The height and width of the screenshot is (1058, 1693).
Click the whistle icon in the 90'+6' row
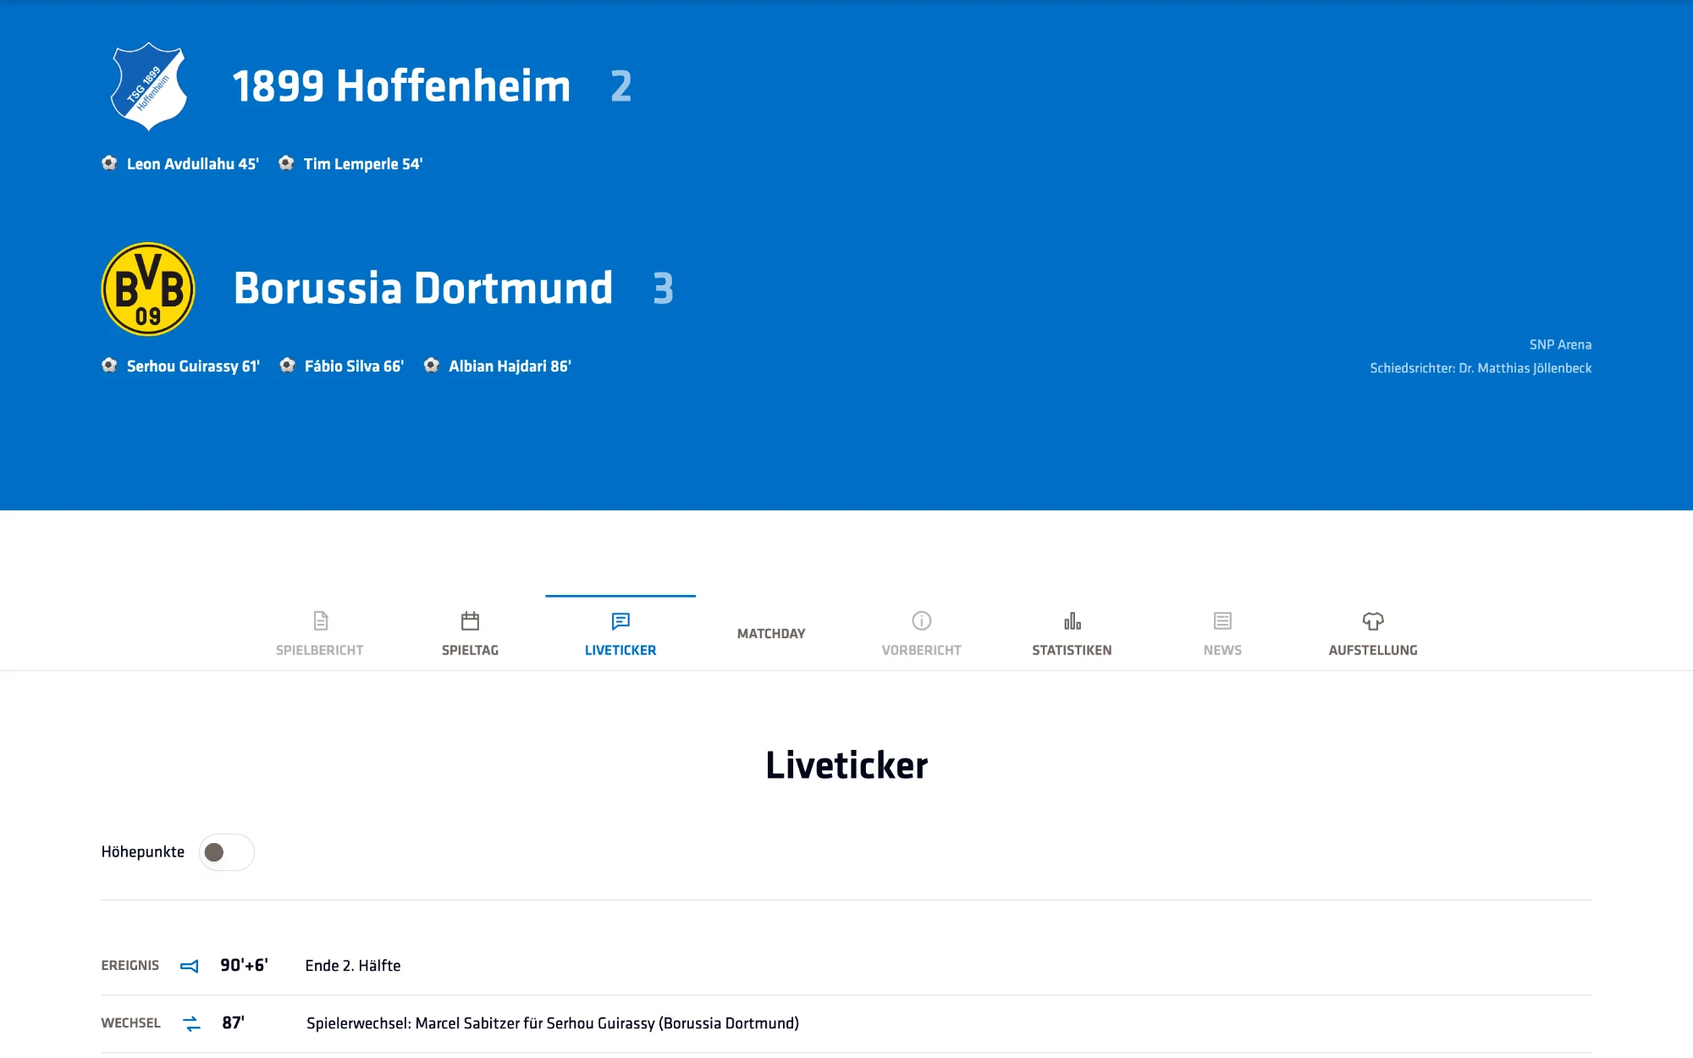pos(190,966)
